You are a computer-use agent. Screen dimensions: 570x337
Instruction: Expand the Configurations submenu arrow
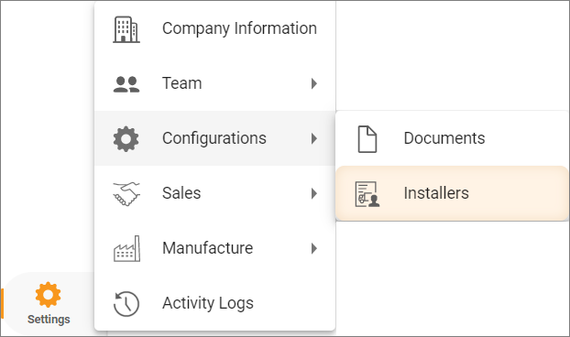point(314,138)
